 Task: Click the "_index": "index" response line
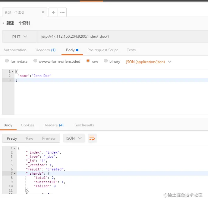coord(43,152)
